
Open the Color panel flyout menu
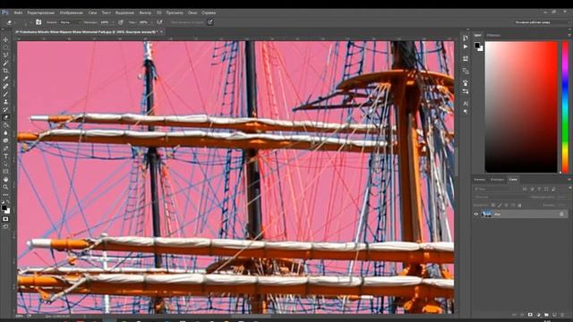pyautogui.click(x=569, y=35)
